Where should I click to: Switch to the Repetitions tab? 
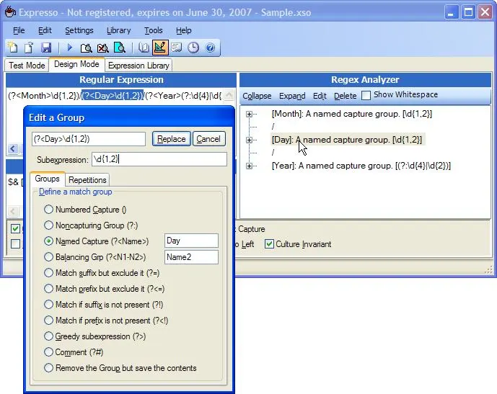click(88, 179)
